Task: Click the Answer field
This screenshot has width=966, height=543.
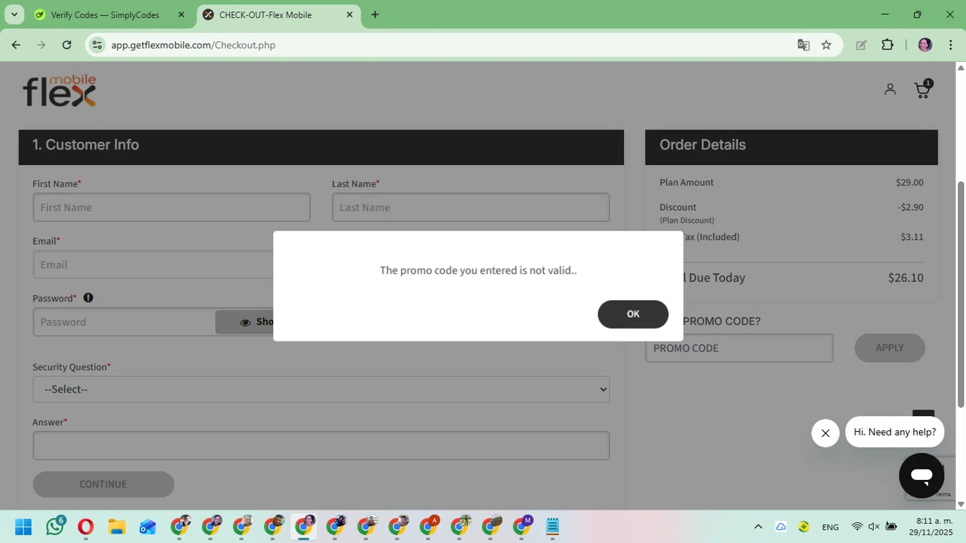Action: click(321, 446)
